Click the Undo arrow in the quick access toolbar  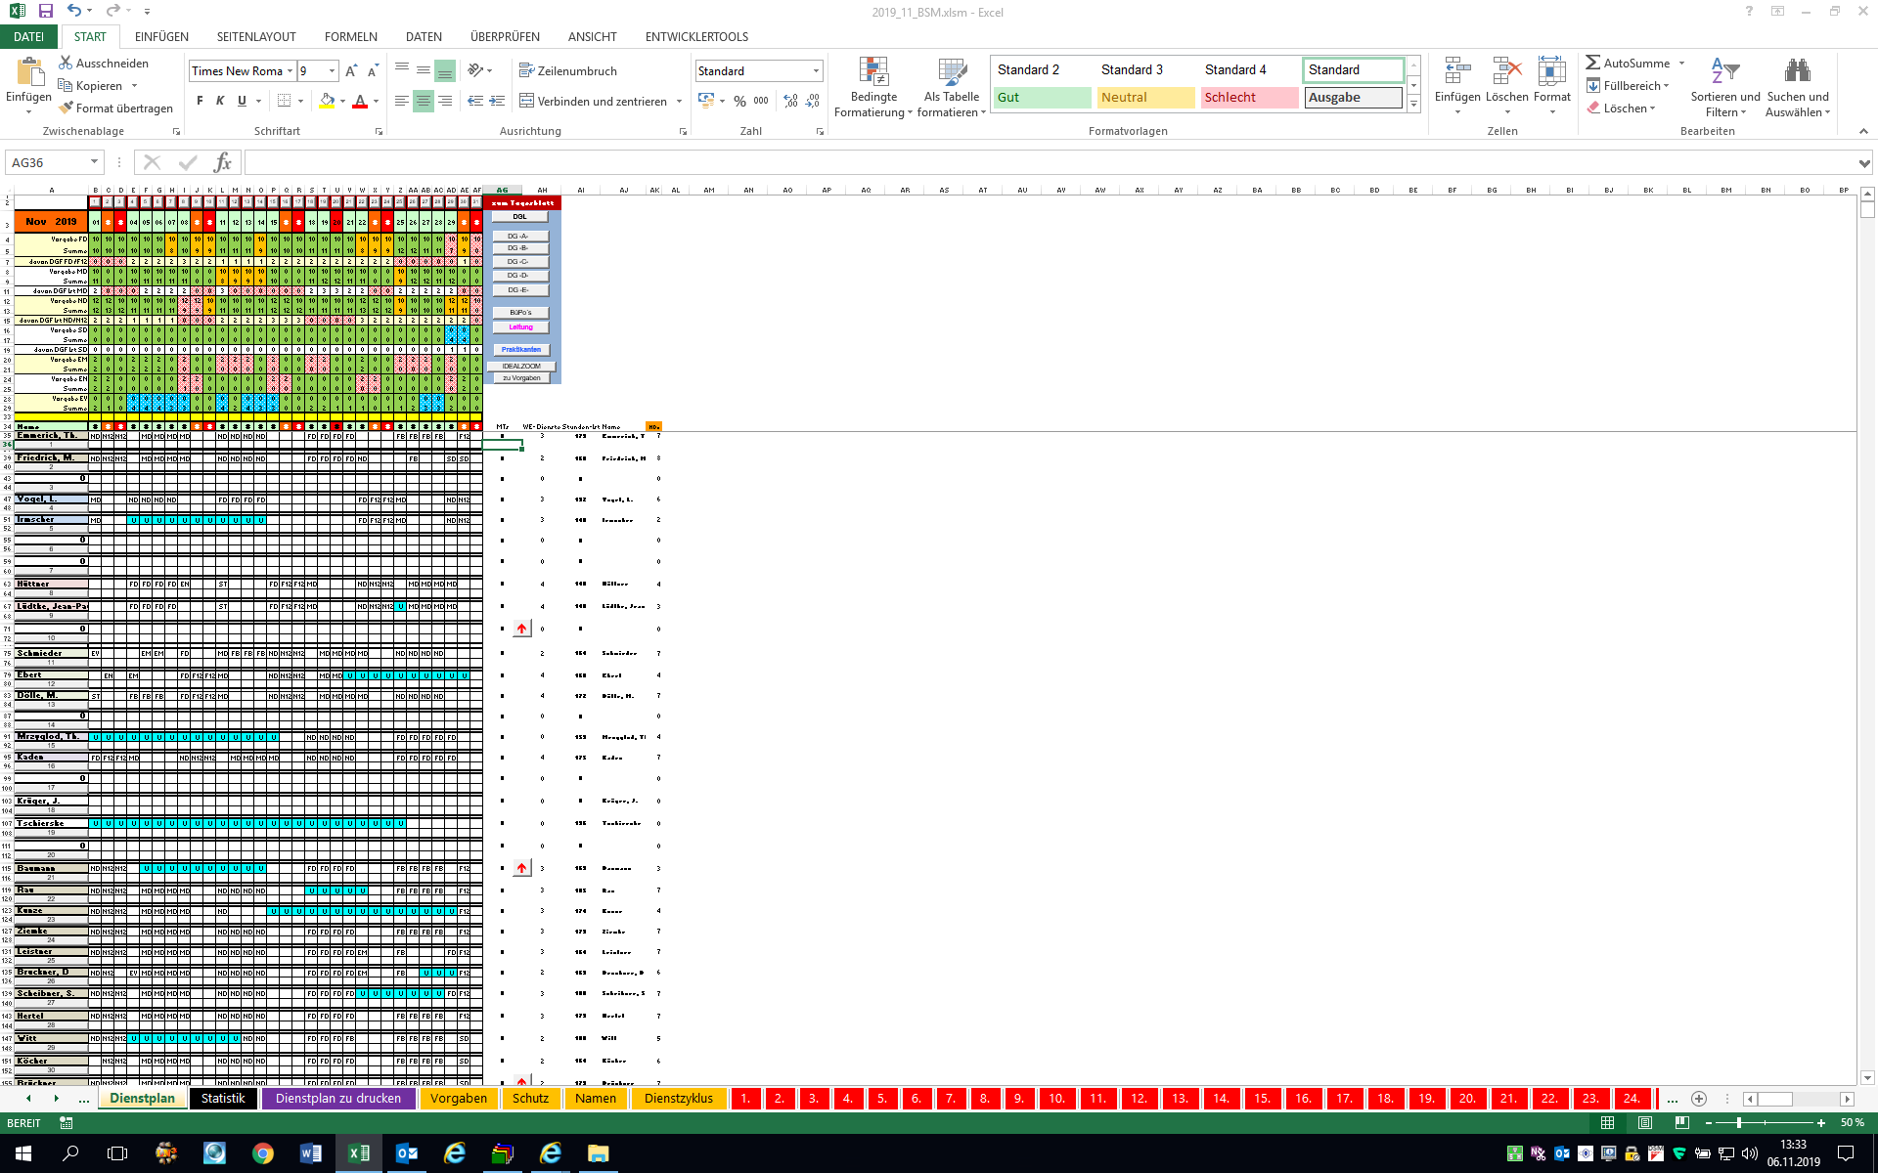74,12
